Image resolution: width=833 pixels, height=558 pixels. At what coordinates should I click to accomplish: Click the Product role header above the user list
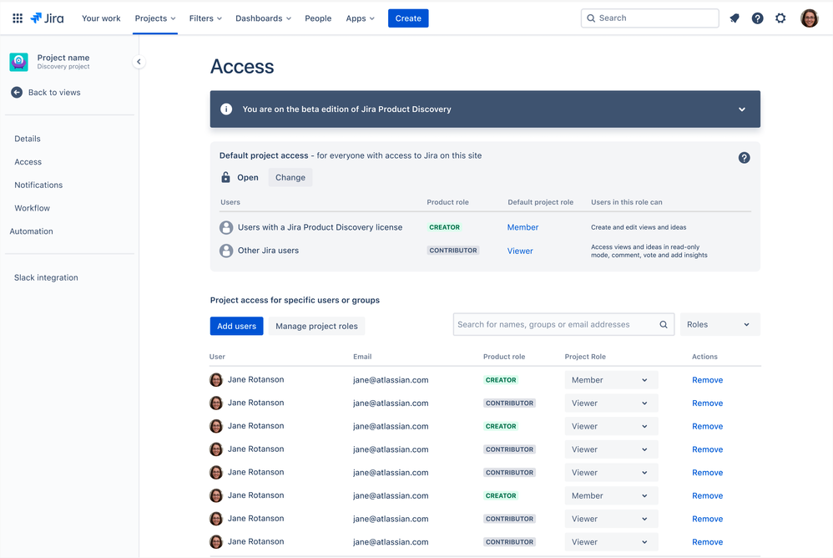(504, 357)
